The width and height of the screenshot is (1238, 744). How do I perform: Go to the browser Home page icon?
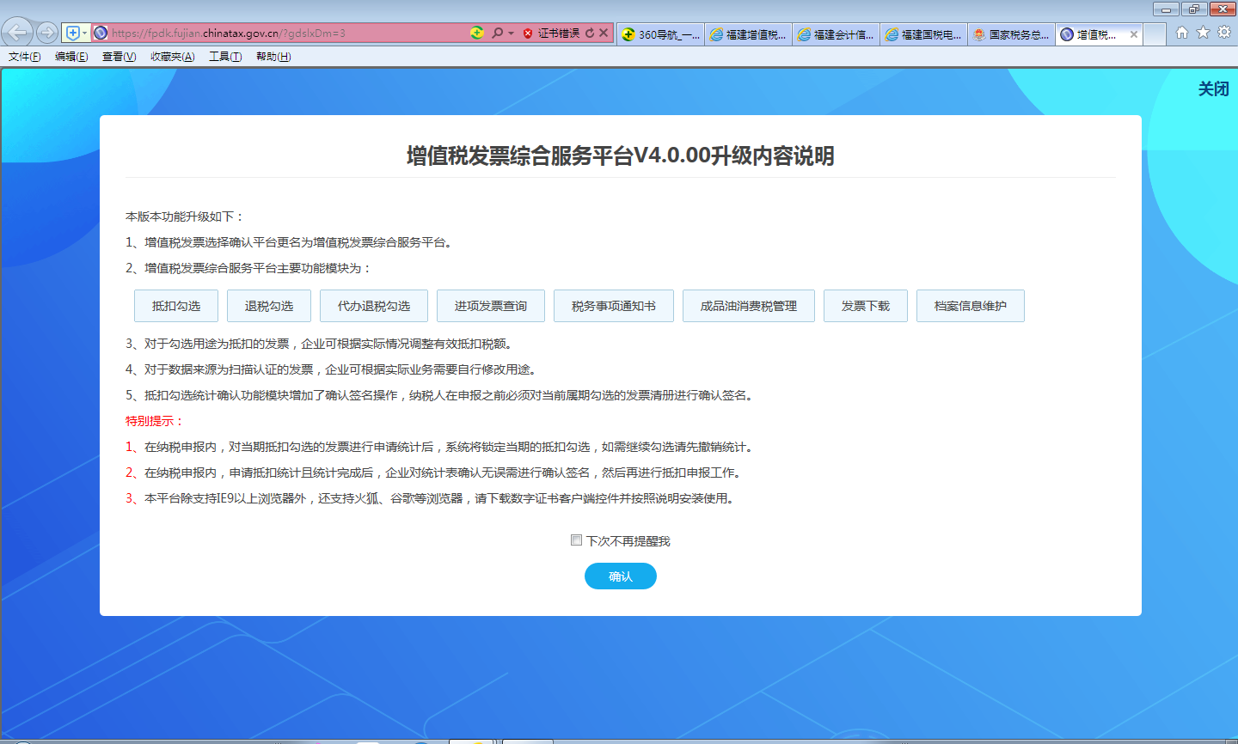(x=1182, y=33)
